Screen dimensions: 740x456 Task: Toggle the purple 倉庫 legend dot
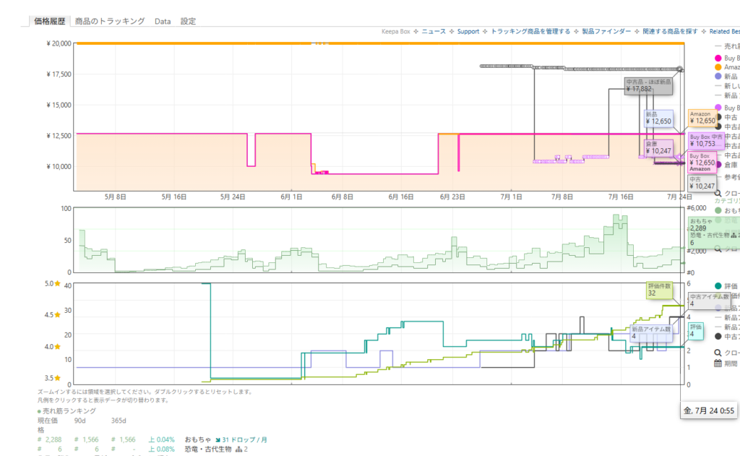coord(718,165)
